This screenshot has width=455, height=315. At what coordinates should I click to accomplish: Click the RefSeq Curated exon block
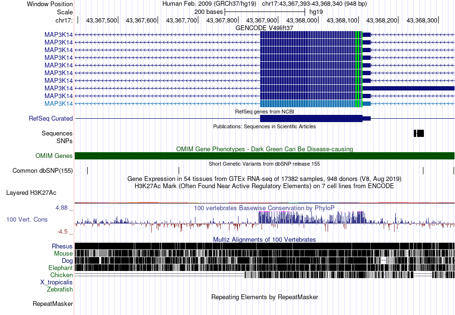(311, 118)
